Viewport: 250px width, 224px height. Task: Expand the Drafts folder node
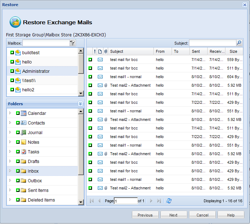[x=10, y=161]
